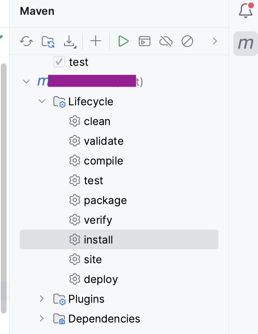
Task: Run Maven build with green play icon
Action: [x=123, y=41]
